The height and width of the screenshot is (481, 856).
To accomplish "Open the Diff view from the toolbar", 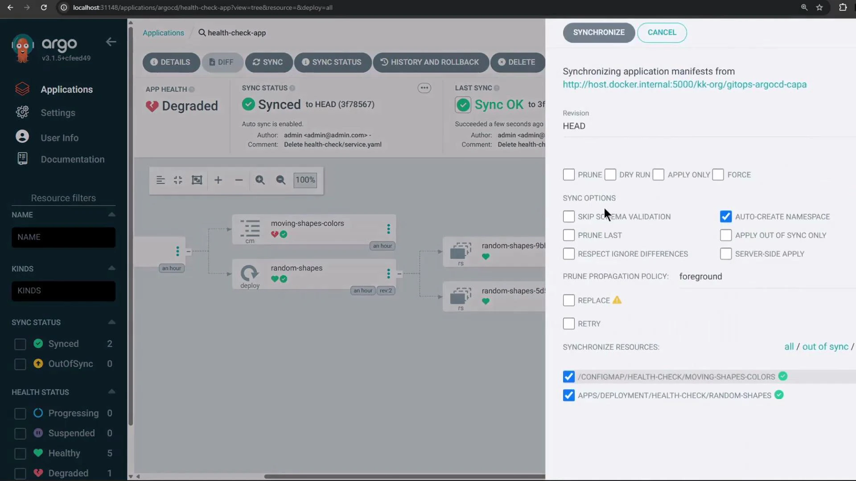I will [x=222, y=62].
